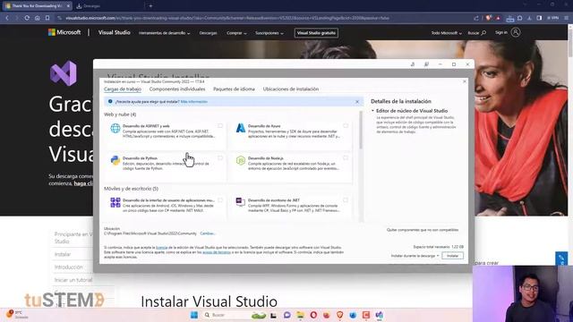This screenshot has height=322, width=573.
Task: Collapse 'Editor de núcleo de Visual Studio' section
Action: coord(372,111)
